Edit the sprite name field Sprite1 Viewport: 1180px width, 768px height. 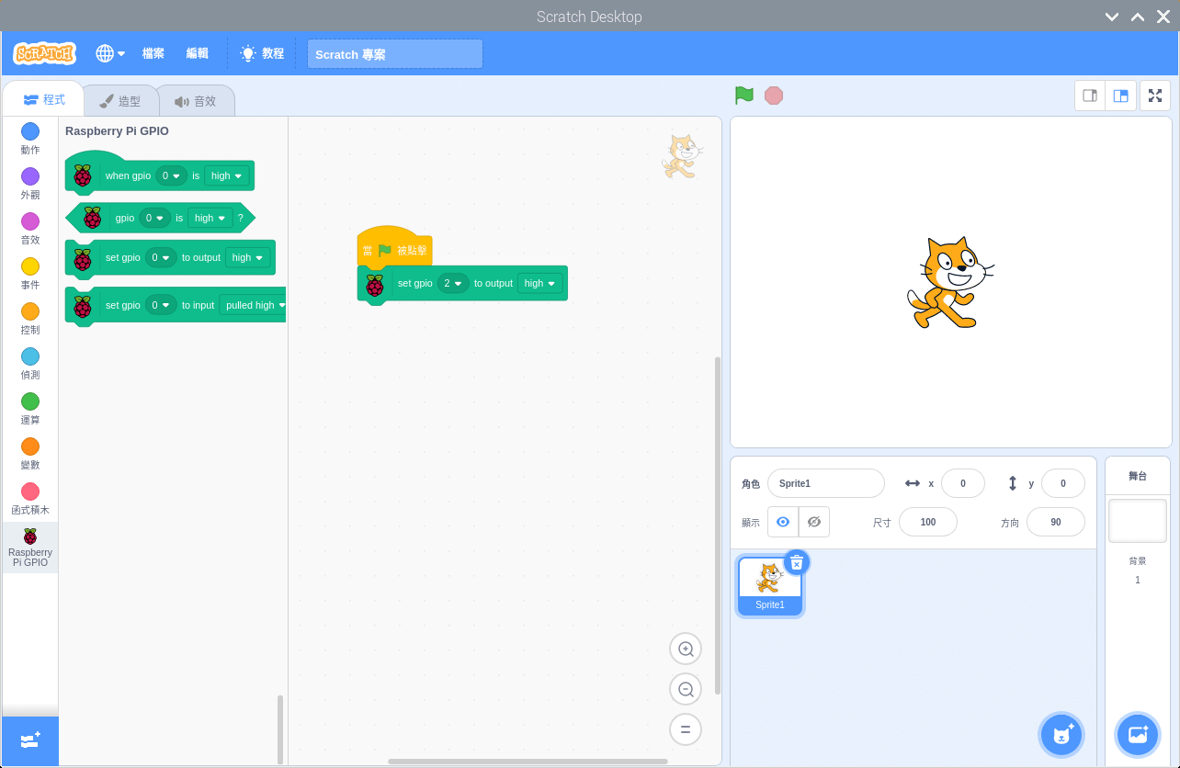(x=826, y=483)
